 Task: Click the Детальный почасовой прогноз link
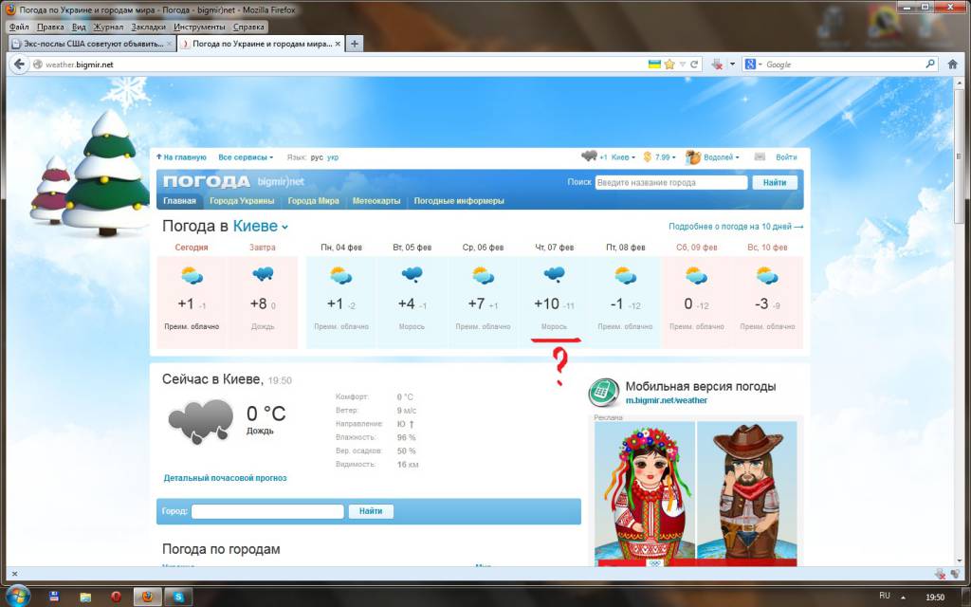click(225, 478)
